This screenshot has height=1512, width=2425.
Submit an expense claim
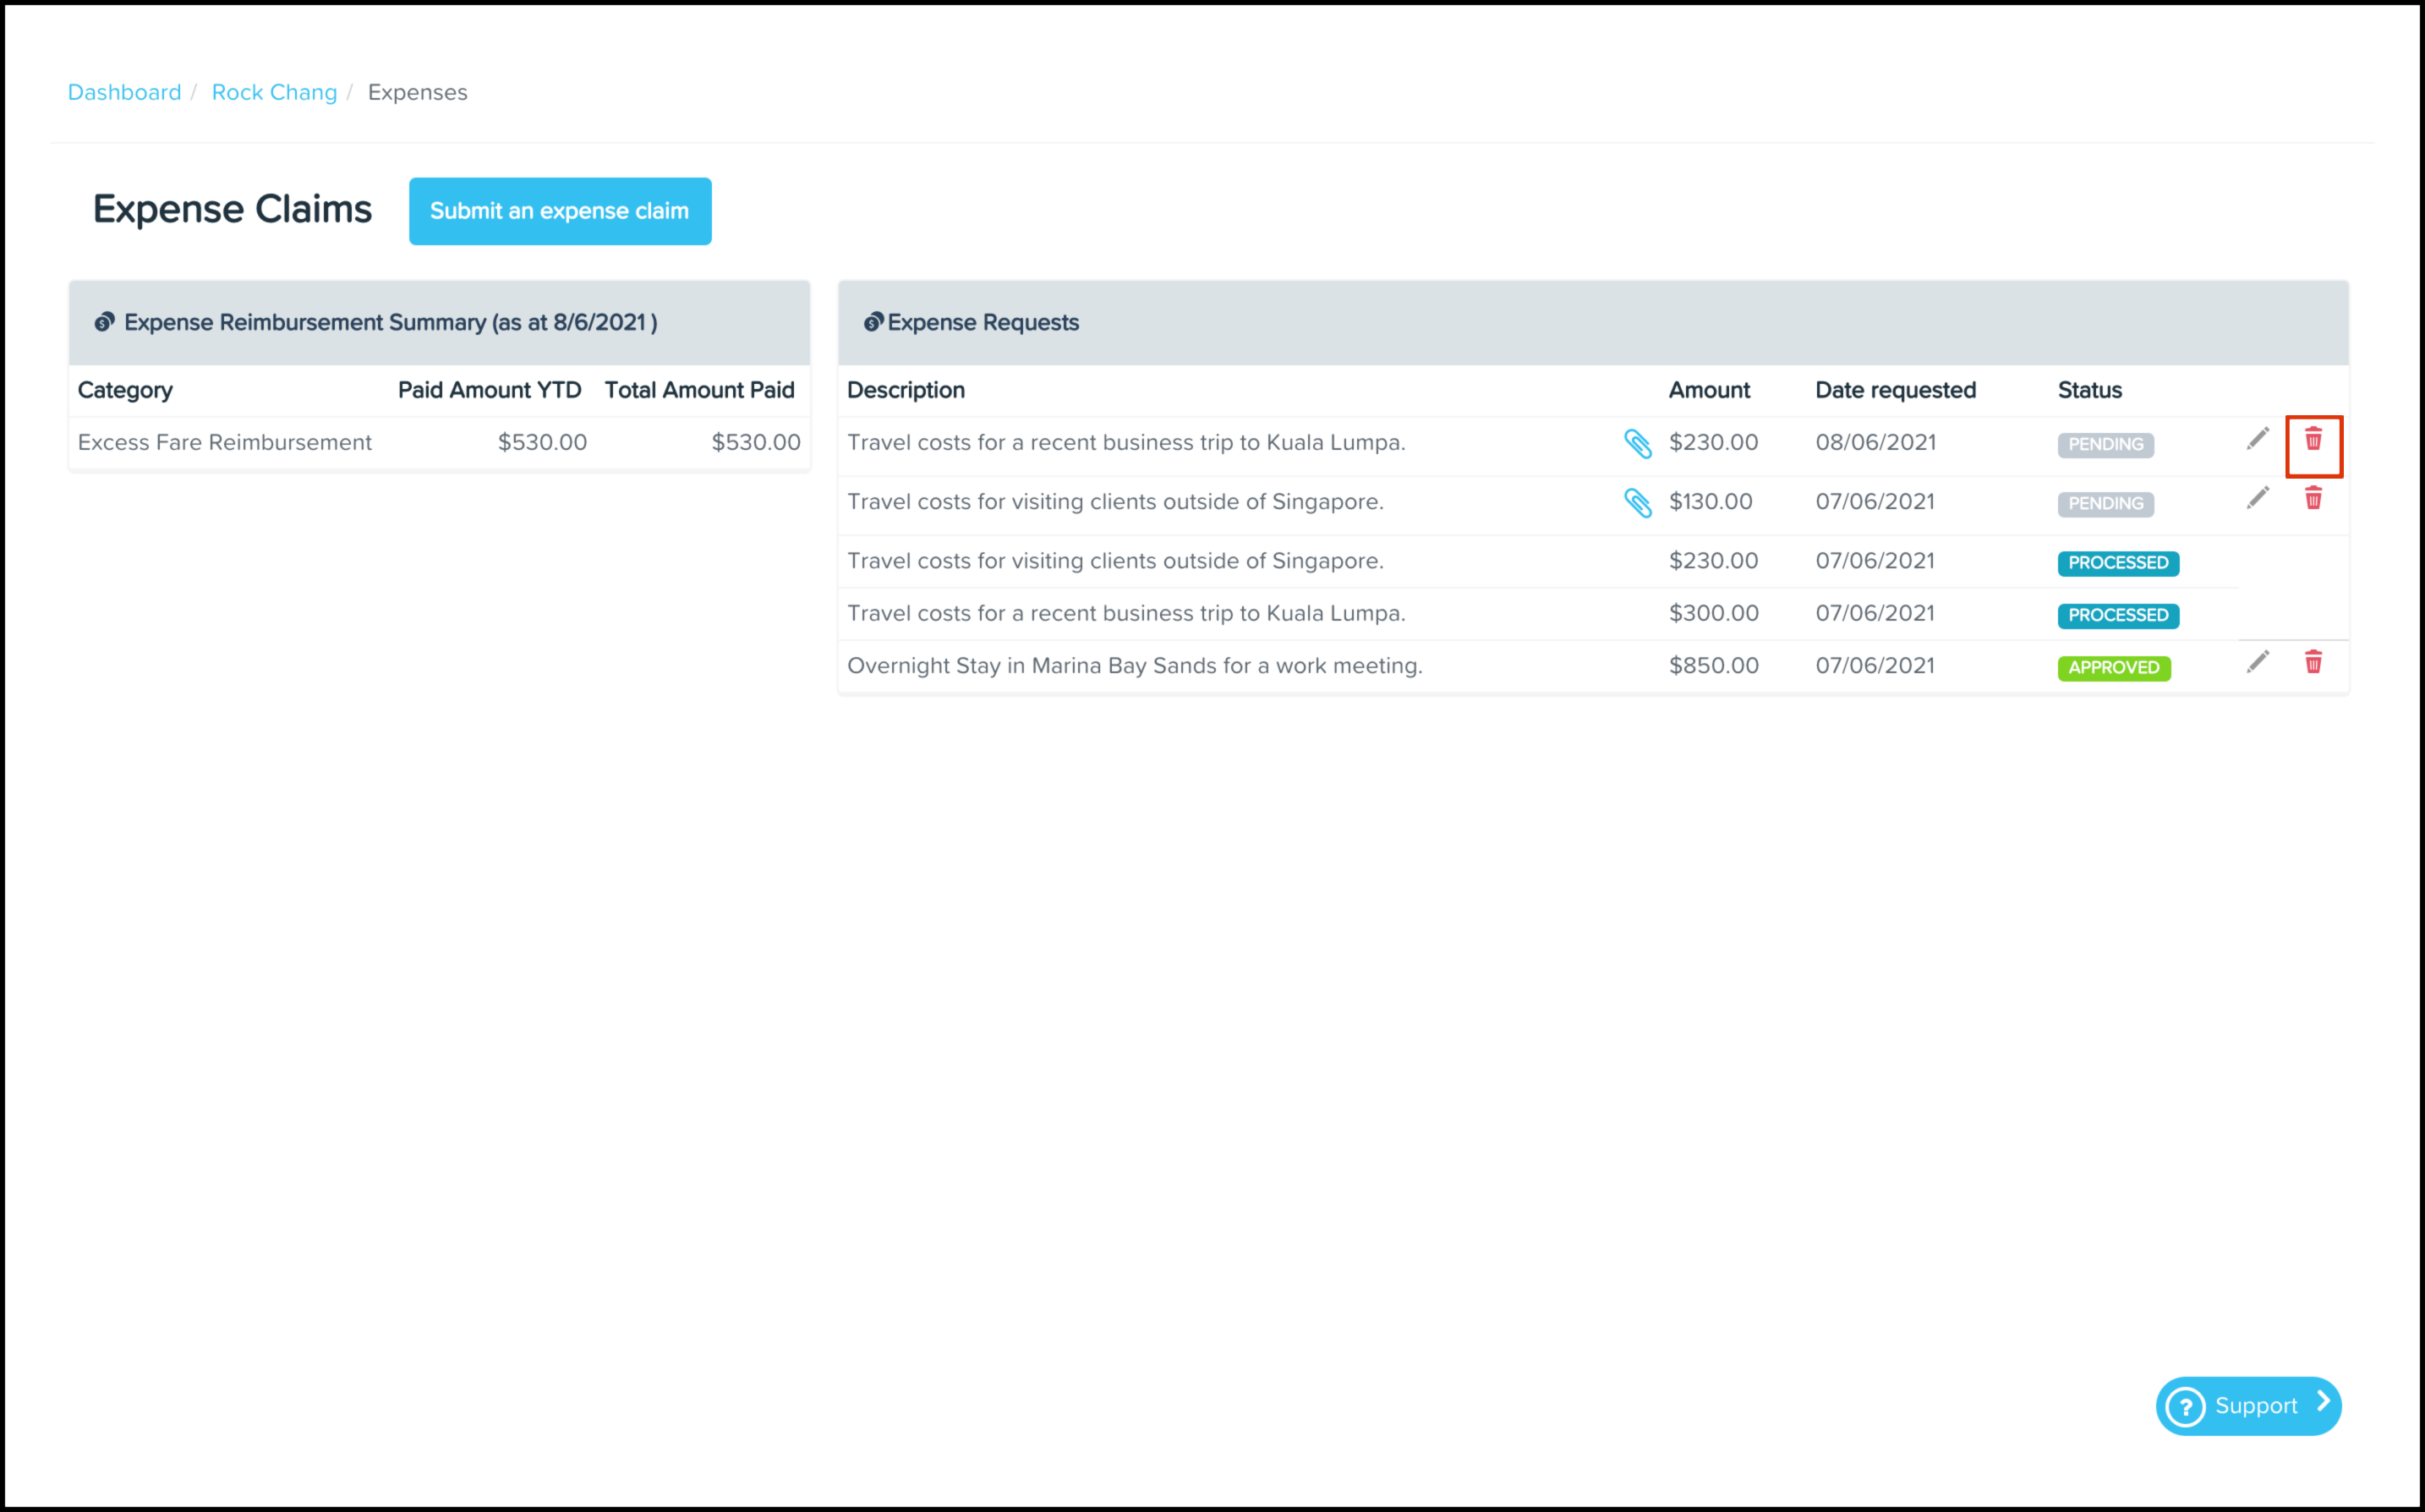click(560, 211)
